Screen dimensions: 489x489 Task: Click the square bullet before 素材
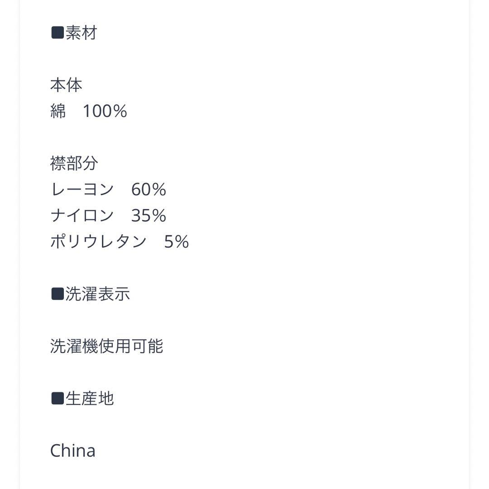pos(58,33)
